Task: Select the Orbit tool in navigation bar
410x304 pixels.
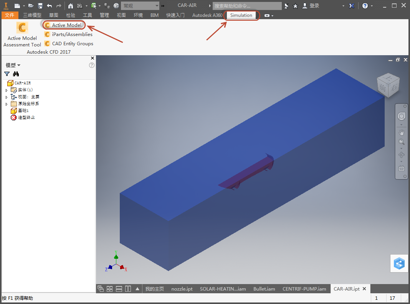Action: coord(402,155)
